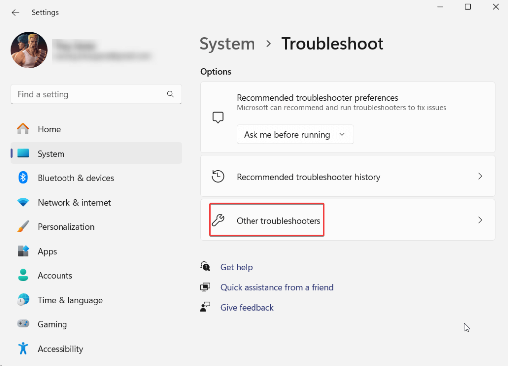Go back using the back arrow
The image size is (508, 366).
15,12
